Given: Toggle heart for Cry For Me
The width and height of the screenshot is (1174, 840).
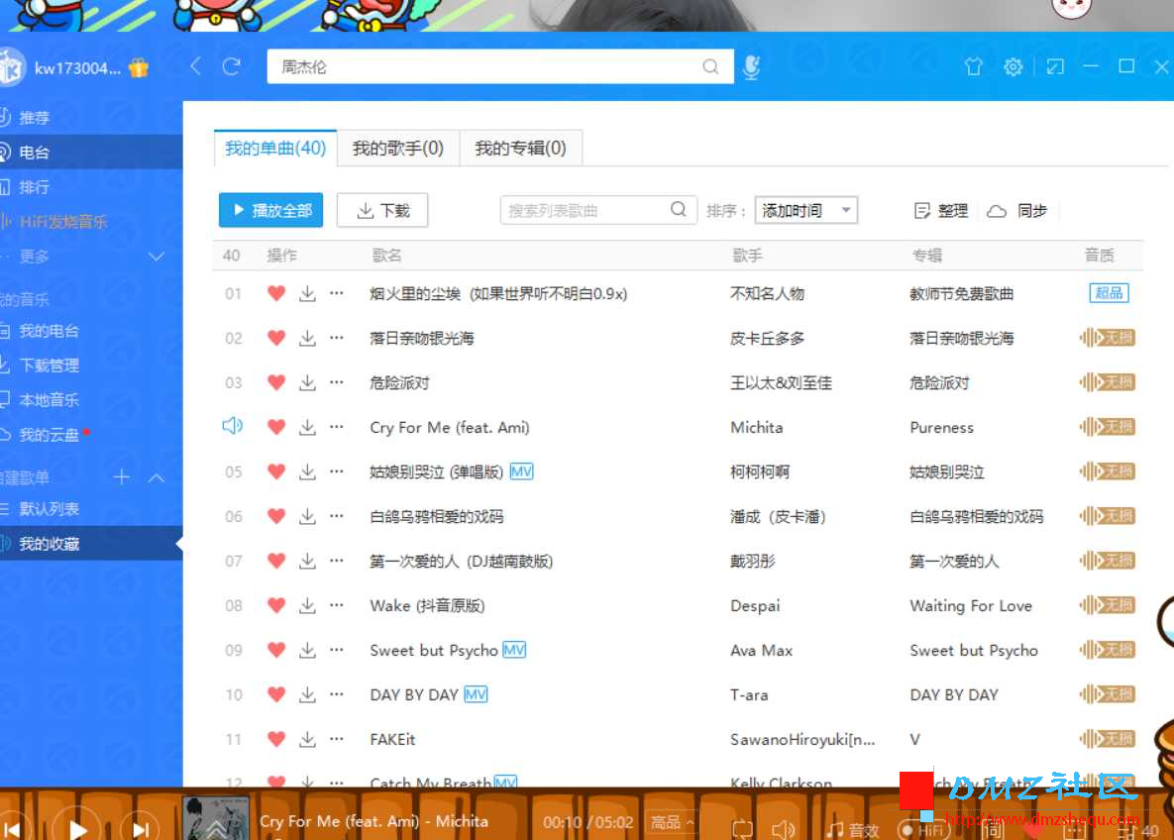Looking at the screenshot, I should point(276,427).
